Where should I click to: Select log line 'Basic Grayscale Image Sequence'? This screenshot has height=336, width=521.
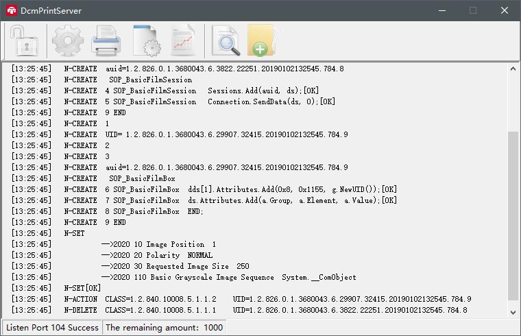pyautogui.click(x=184, y=277)
